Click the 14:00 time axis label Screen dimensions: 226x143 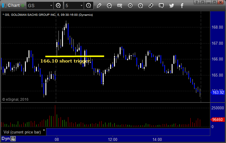click(x=157, y=139)
